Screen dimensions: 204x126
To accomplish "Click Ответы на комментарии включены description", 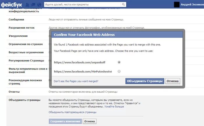I will tap(83, 92).
